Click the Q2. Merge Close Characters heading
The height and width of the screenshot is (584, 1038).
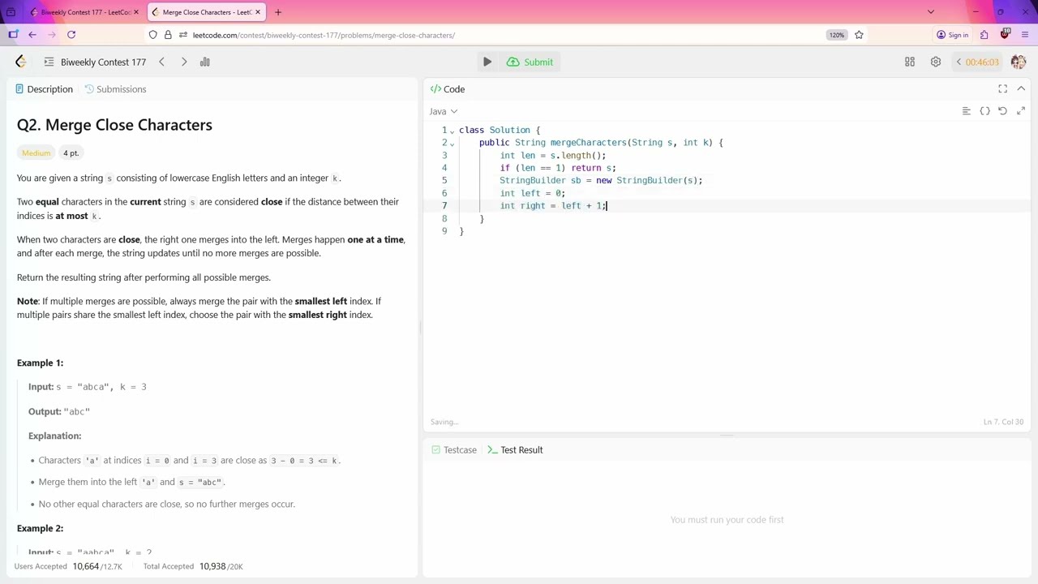pos(114,125)
